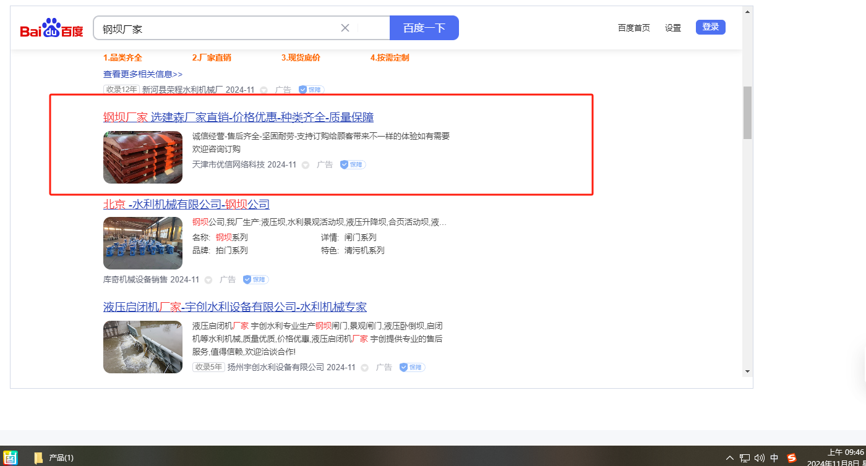Click 保障 badge on 天津市优信网络科技 result

[x=353, y=165]
